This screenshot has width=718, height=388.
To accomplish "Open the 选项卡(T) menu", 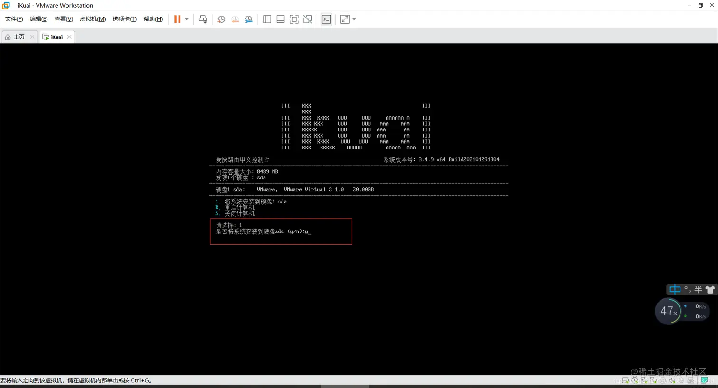I will [124, 19].
